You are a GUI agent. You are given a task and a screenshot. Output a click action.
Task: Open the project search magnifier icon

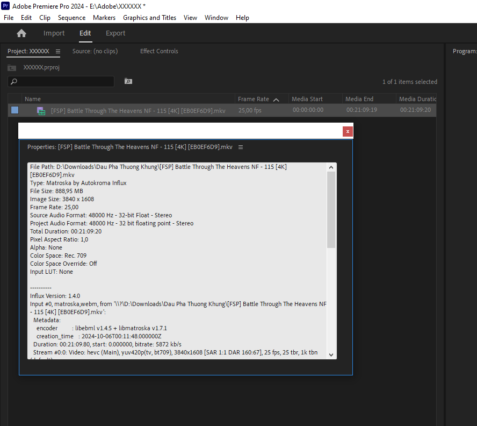pyautogui.click(x=13, y=81)
